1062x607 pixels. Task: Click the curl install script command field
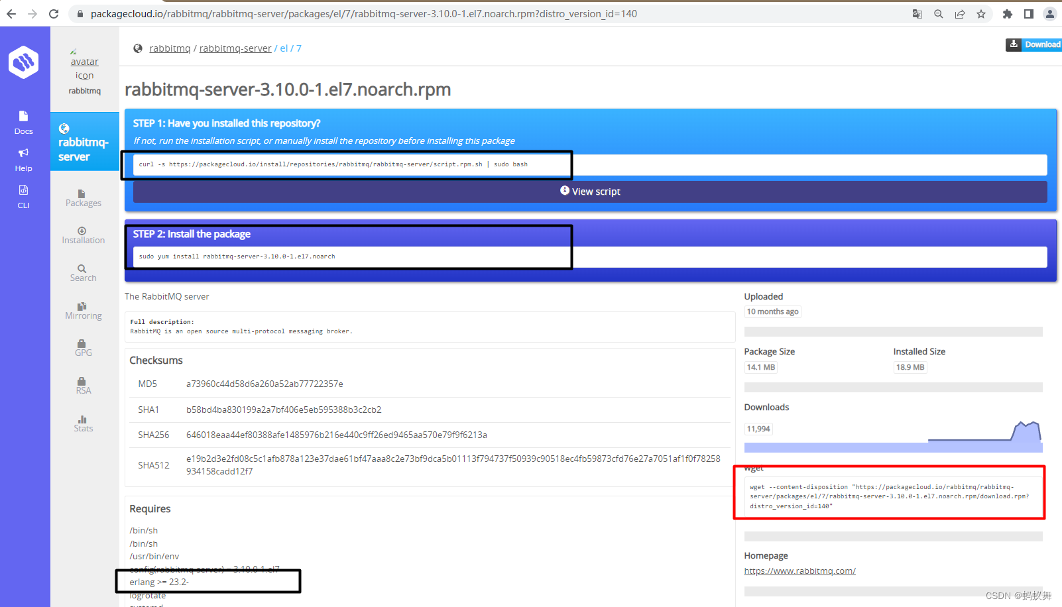[x=590, y=165]
